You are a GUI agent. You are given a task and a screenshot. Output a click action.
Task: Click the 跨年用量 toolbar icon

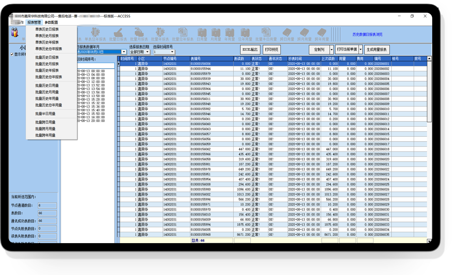pyautogui.click(x=322, y=34)
